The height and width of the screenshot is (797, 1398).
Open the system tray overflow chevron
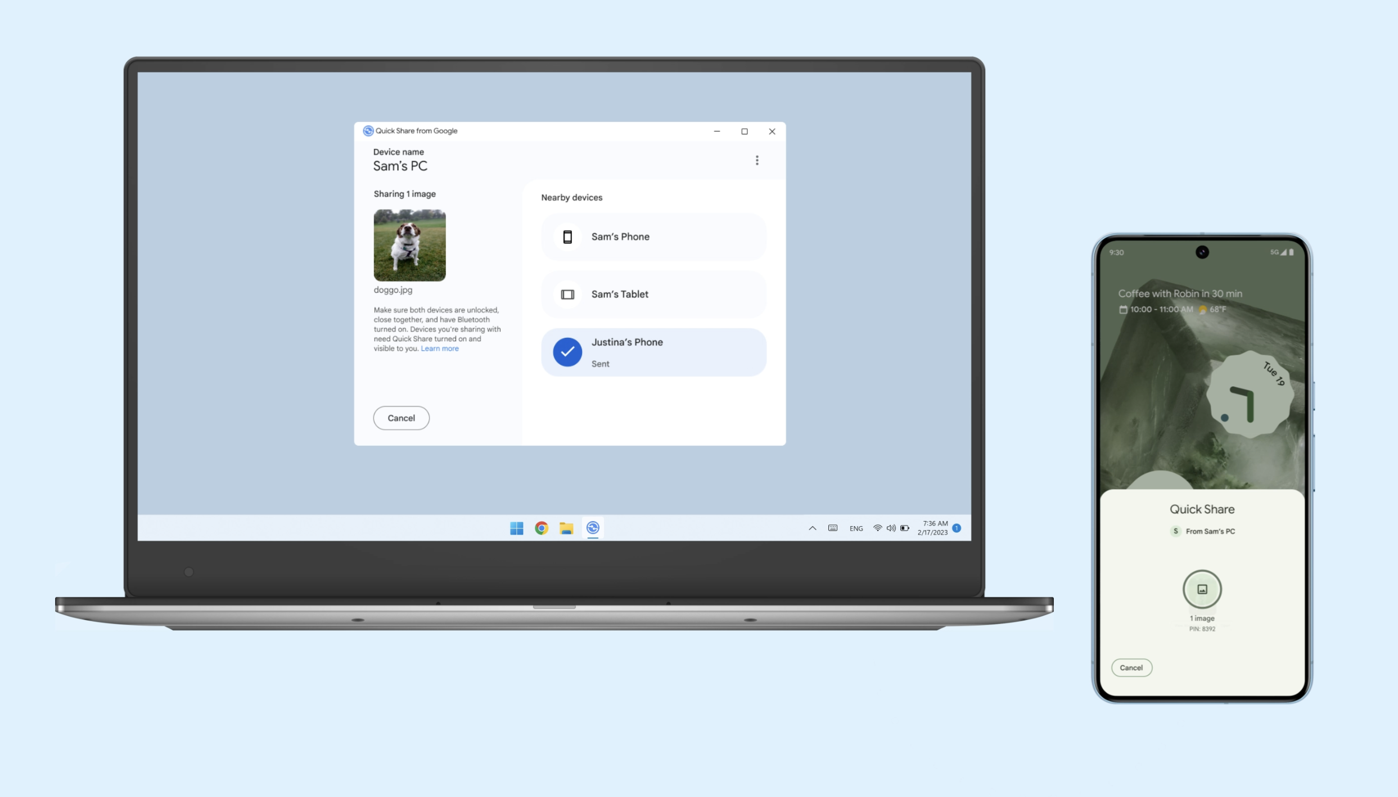tap(811, 528)
